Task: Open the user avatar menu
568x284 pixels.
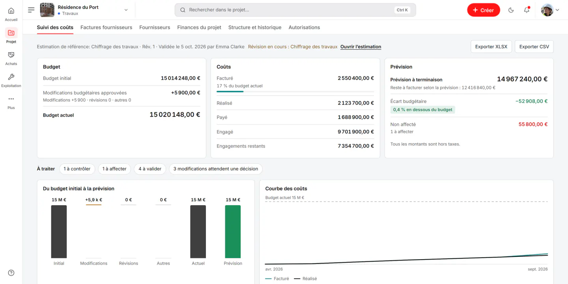Action: 550,10
